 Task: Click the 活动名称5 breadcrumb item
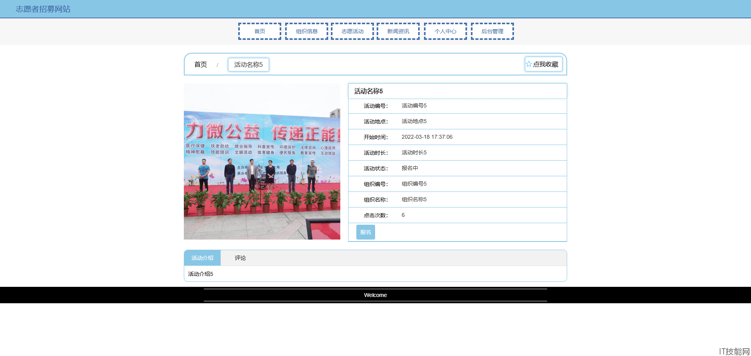coord(248,64)
